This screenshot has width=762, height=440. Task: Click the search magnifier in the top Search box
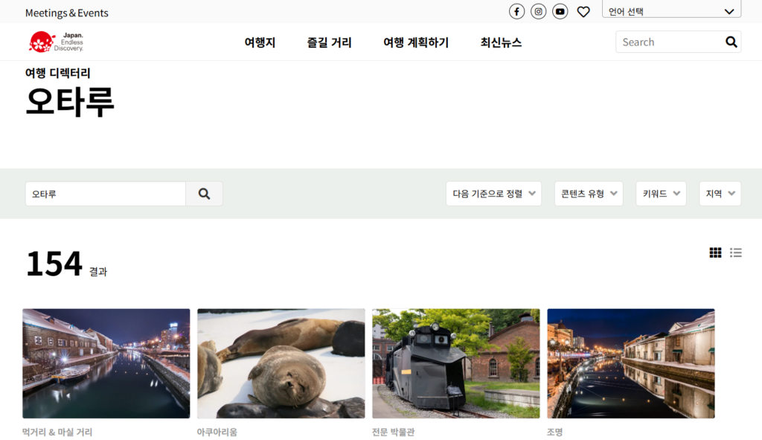point(731,42)
